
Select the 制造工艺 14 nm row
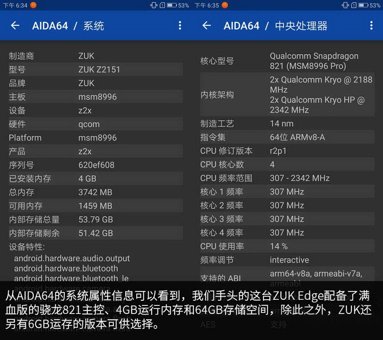(287, 124)
